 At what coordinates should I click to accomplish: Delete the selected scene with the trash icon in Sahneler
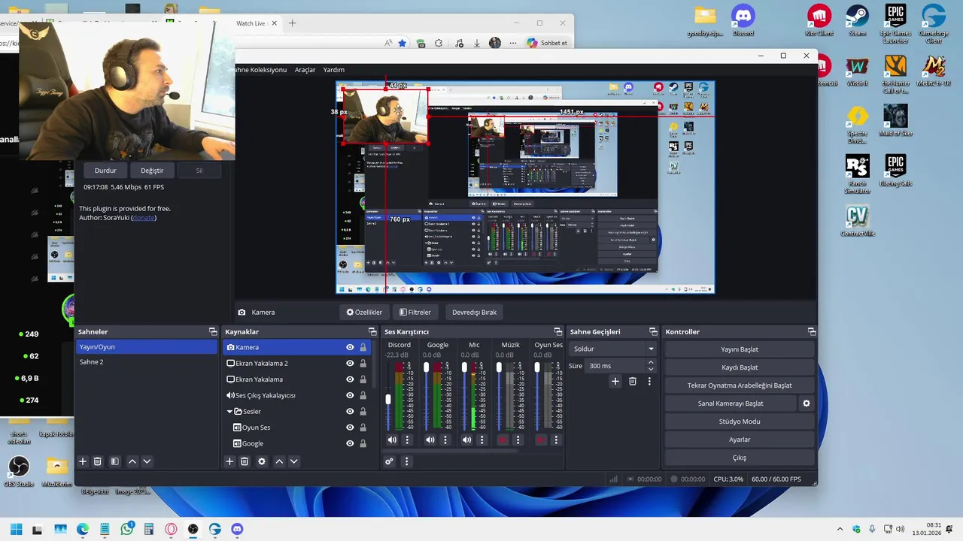(97, 461)
